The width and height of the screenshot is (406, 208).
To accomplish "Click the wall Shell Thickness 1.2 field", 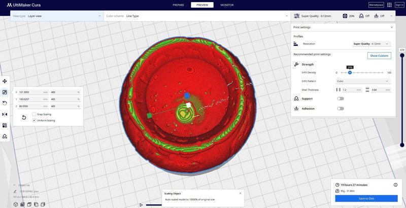I will coord(352,90).
